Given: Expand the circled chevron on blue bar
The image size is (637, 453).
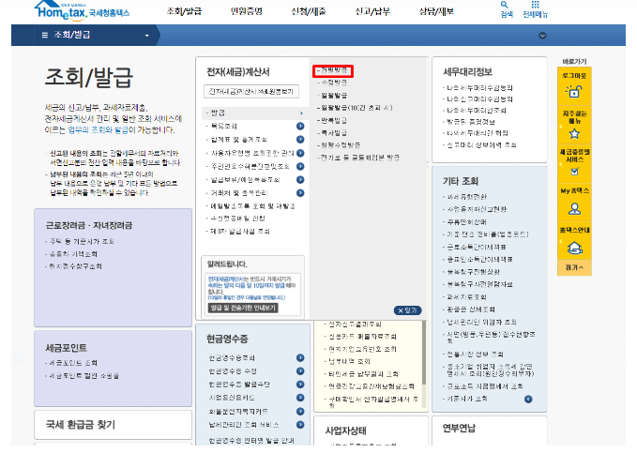Looking at the screenshot, I should (542, 36).
